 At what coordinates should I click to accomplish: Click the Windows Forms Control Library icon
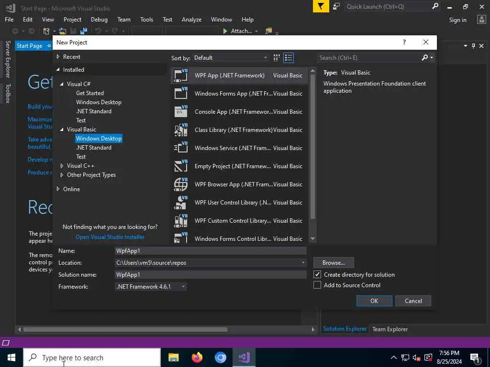pos(180,238)
